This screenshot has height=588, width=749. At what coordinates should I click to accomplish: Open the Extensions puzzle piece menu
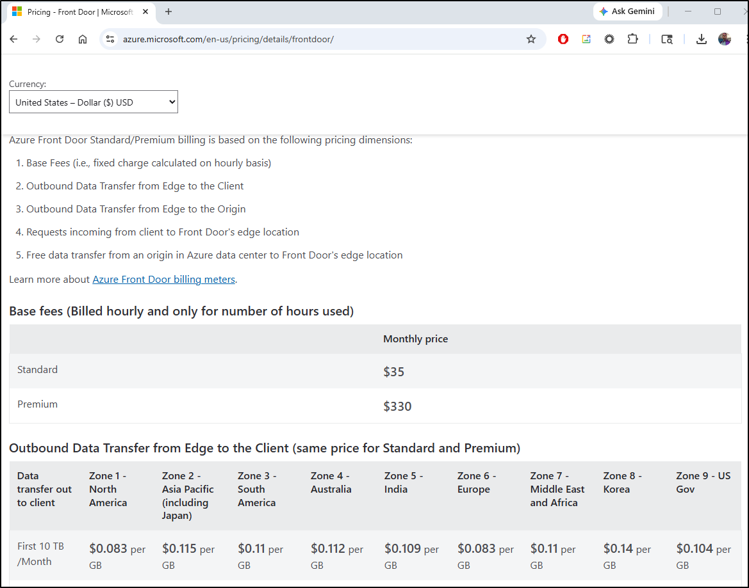[632, 39]
